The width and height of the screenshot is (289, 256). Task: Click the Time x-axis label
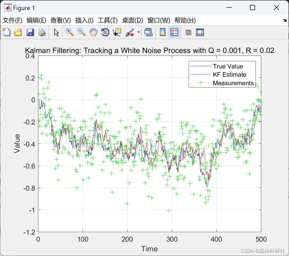point(149,249)
